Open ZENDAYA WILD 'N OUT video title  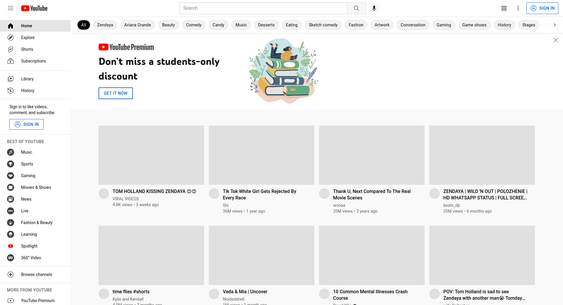coord(485,194)
